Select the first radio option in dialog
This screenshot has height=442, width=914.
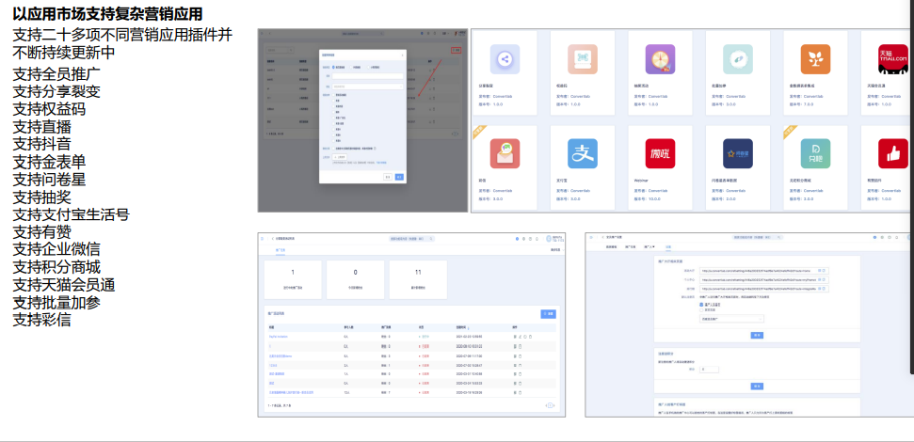pyautogui.click(x=331, y=67)
